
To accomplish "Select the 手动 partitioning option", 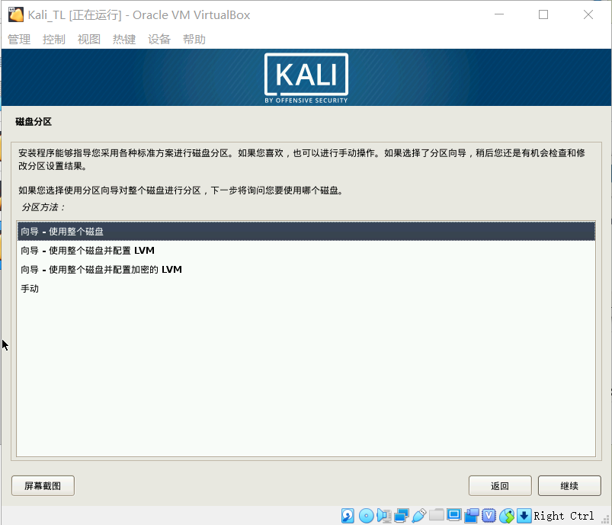I will (306, 289).
